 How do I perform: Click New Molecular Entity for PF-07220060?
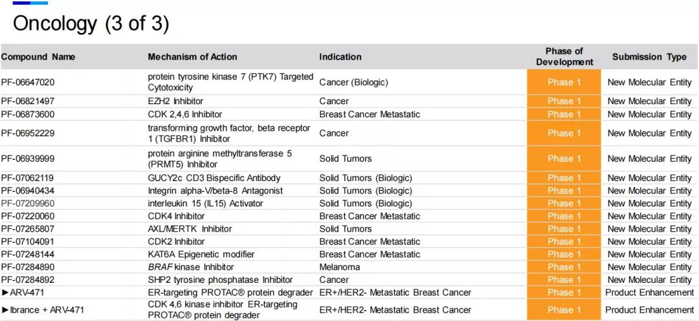click(x=649, y=216)
